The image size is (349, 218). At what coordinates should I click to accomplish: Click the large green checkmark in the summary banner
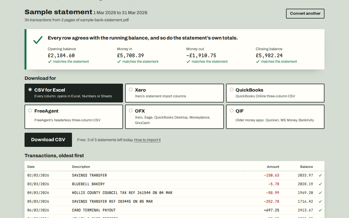click(x=38, y=40)
